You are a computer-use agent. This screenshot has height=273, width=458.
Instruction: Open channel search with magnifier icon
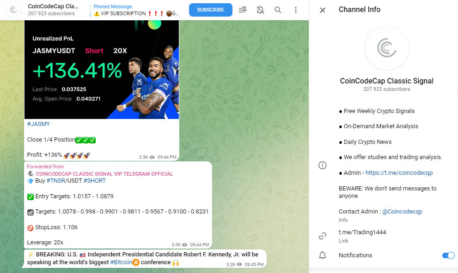(x=278, y=10)
